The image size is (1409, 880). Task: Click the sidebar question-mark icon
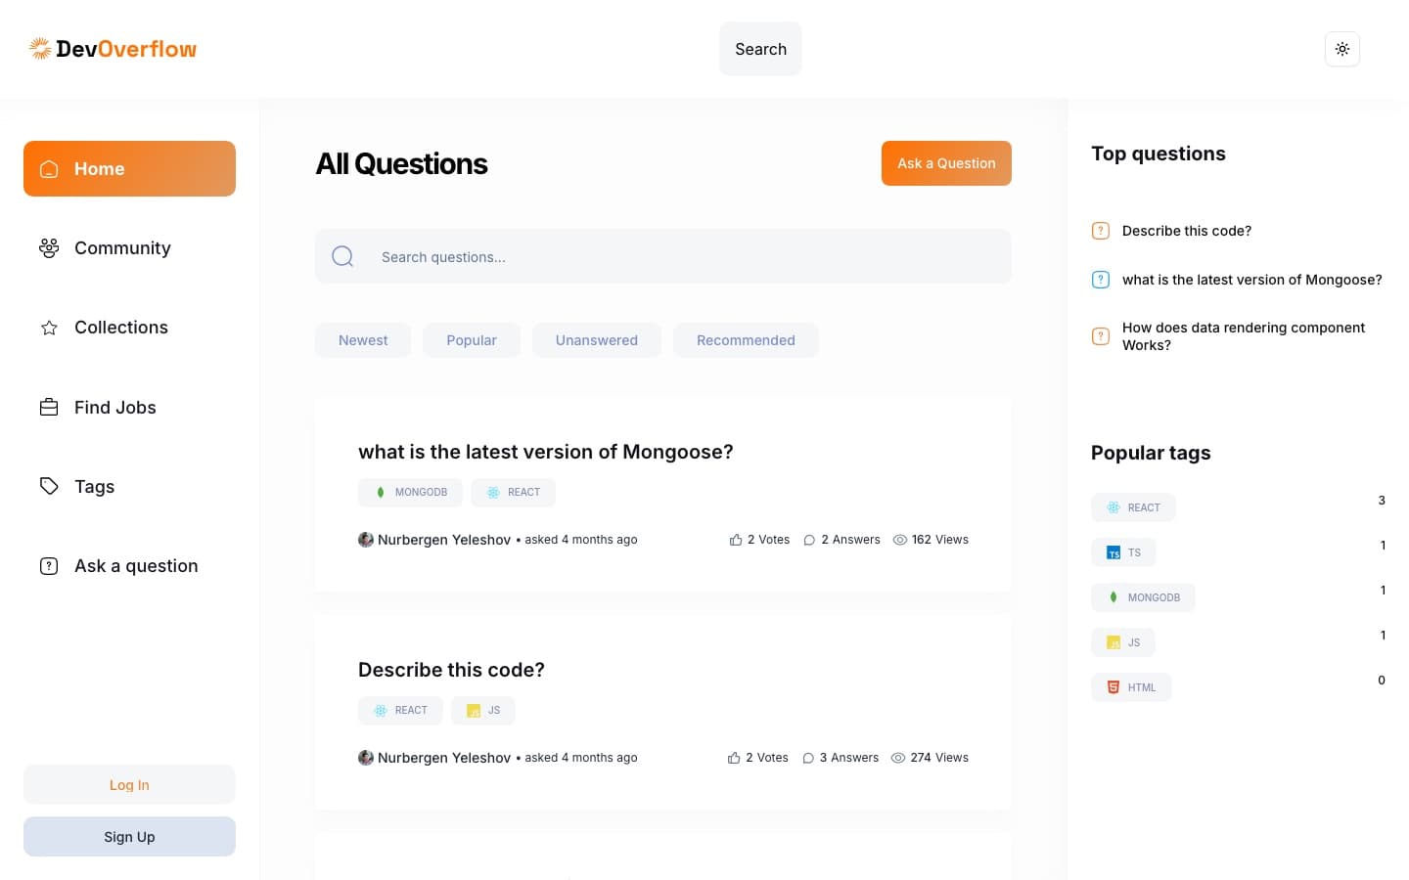point(49,566)
